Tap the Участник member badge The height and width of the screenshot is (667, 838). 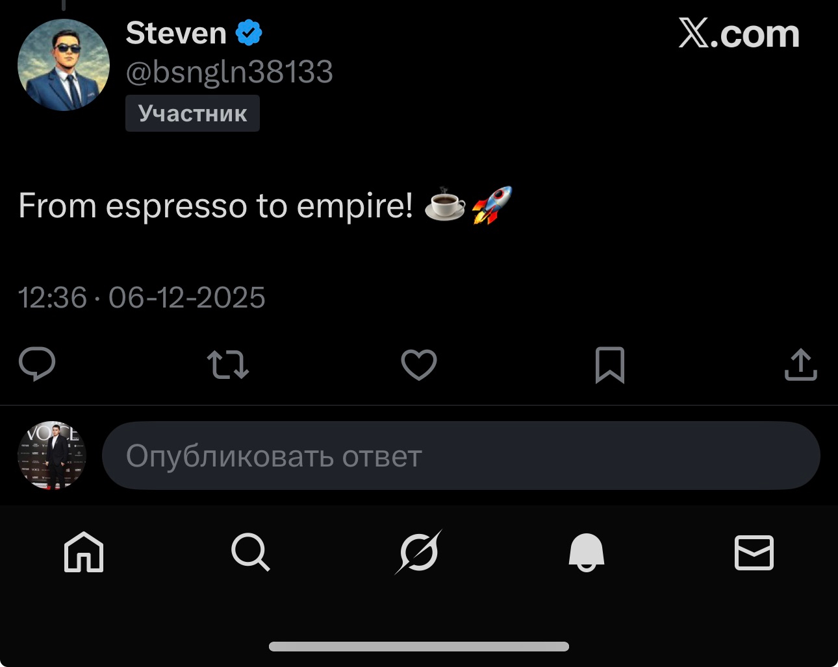(192, 114)
